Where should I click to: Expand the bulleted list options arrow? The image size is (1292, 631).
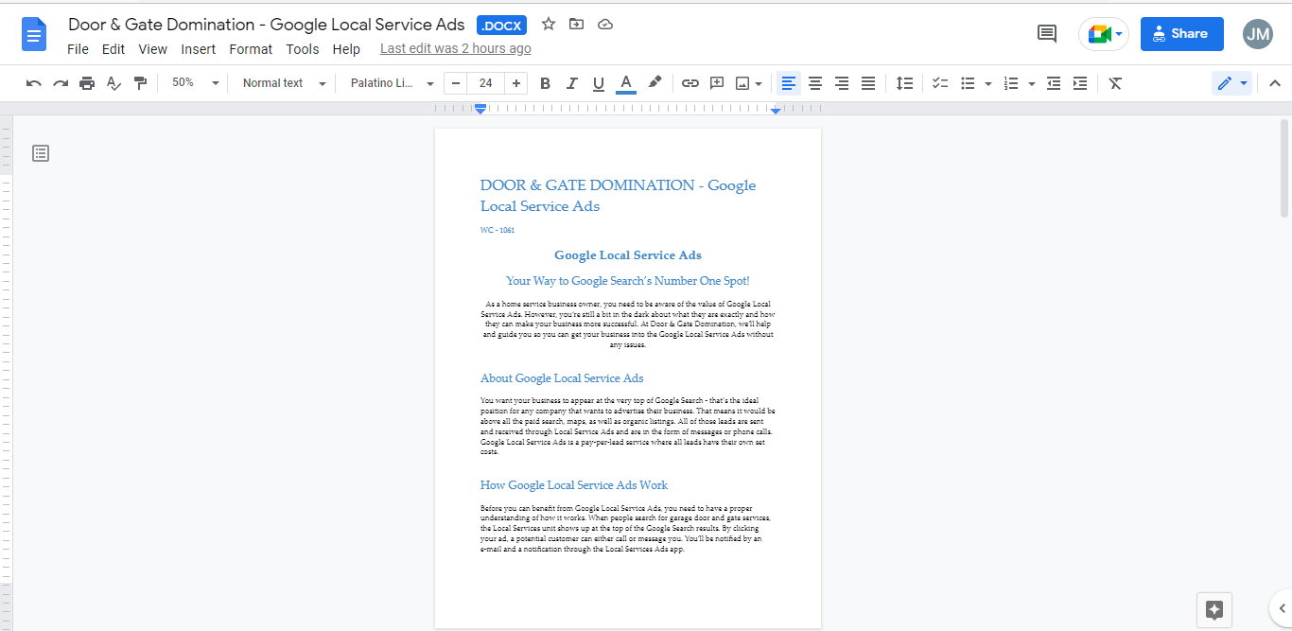[988, 83]
